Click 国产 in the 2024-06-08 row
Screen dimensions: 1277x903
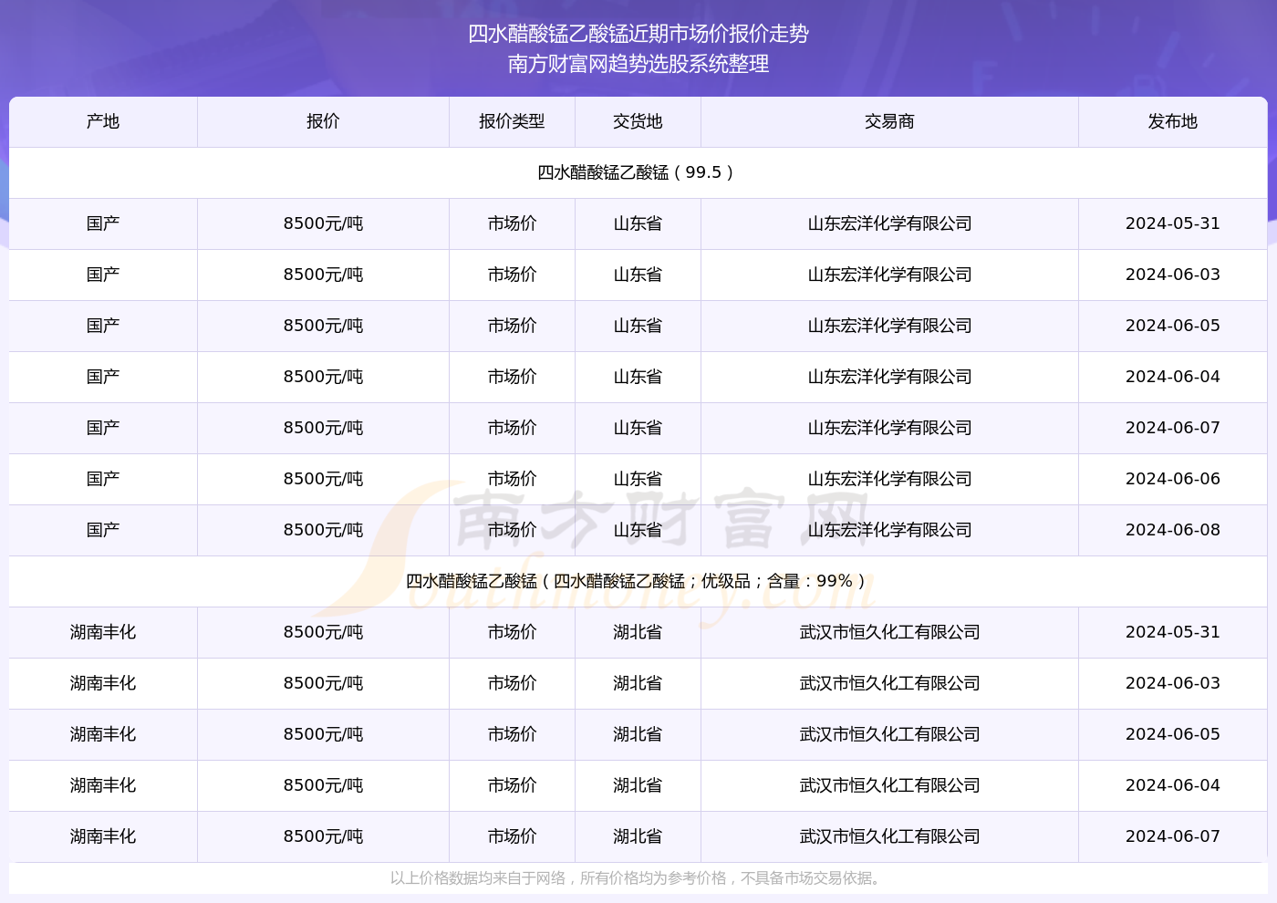[103, 530]
